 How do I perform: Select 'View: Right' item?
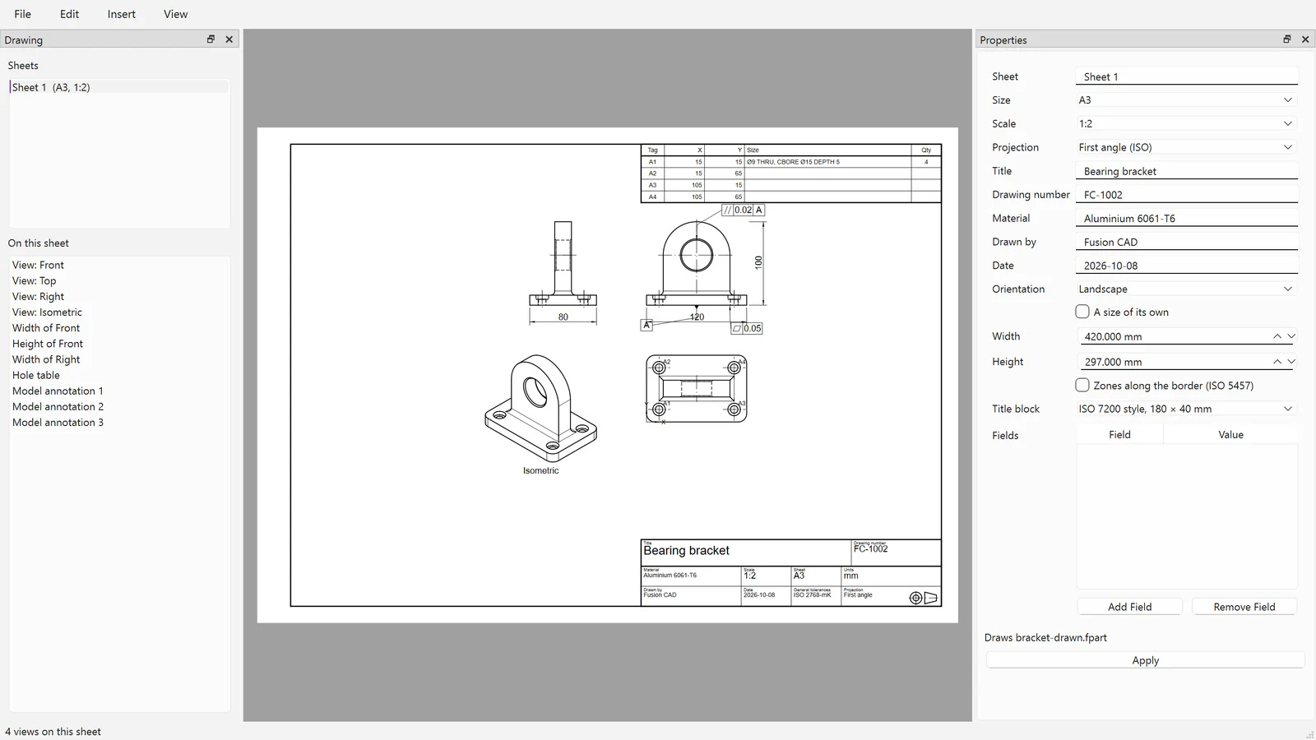point(119,296)
